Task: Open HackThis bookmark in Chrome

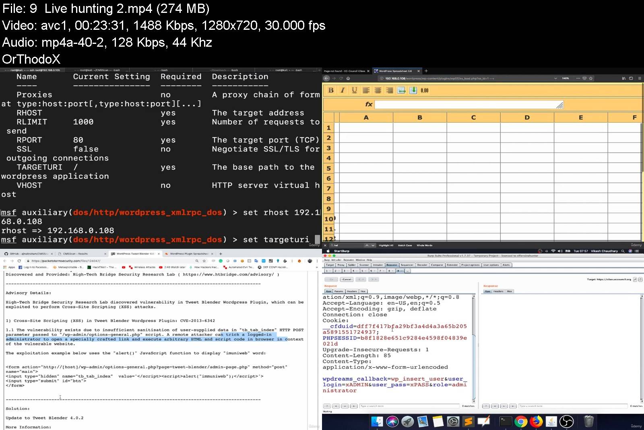Action: pyautogui.click(x=102, y=267)
